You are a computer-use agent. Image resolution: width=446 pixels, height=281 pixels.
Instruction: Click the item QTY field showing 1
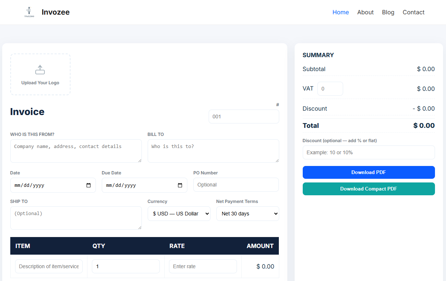(x=126, y=266)
